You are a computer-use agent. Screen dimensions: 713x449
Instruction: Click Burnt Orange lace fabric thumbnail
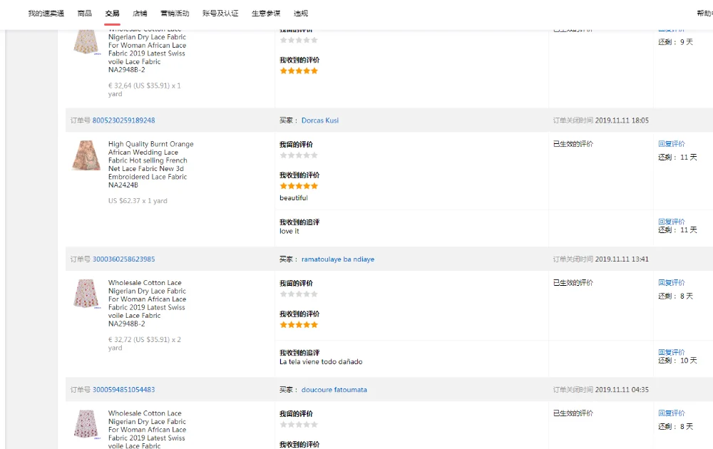point(86,155)
